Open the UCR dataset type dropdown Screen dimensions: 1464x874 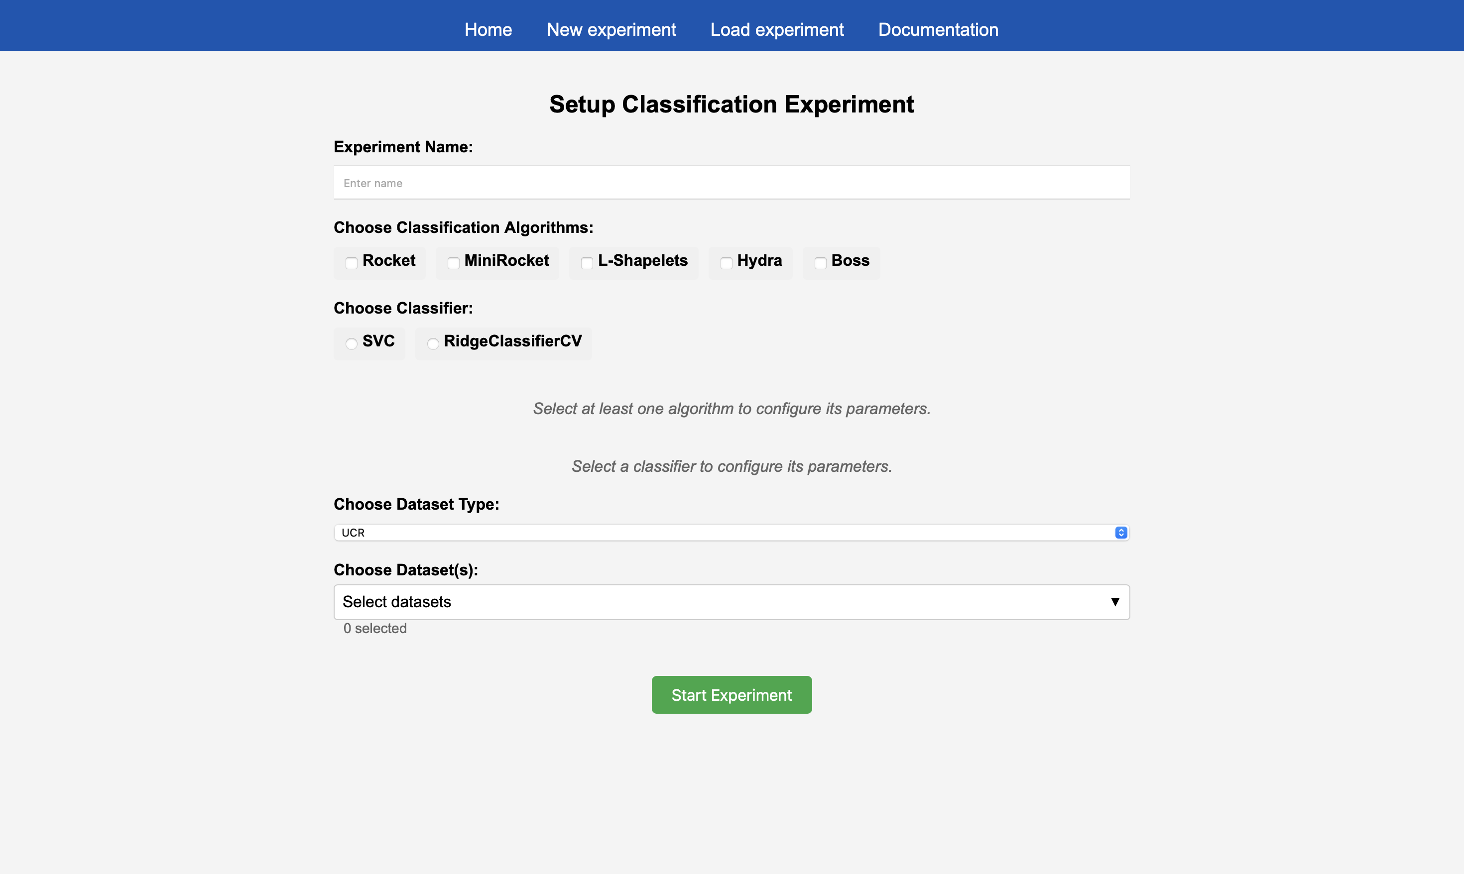(731, 533)
